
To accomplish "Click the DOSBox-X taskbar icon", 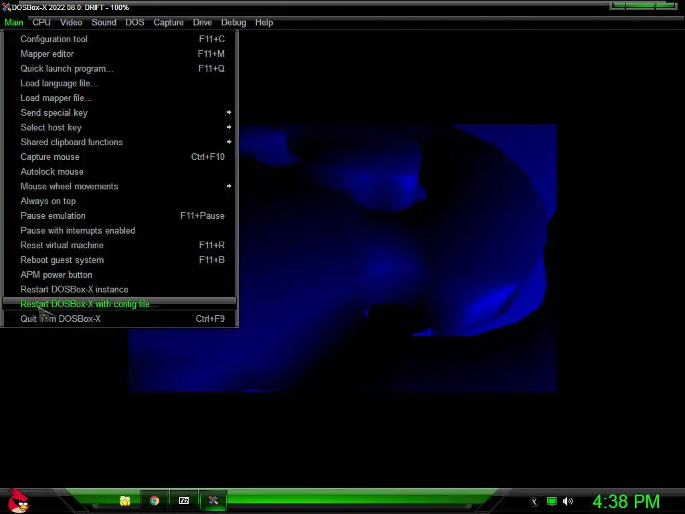I will [x=213, y=501].
